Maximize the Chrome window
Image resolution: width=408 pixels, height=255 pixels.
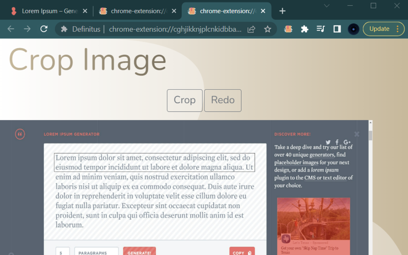click(374, 6)
